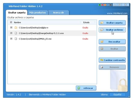The image size is (133, 100).
Task: Uncheck the EmergeDesktop-5.2.11.exe row checkbox
Action: click(11, 33)
